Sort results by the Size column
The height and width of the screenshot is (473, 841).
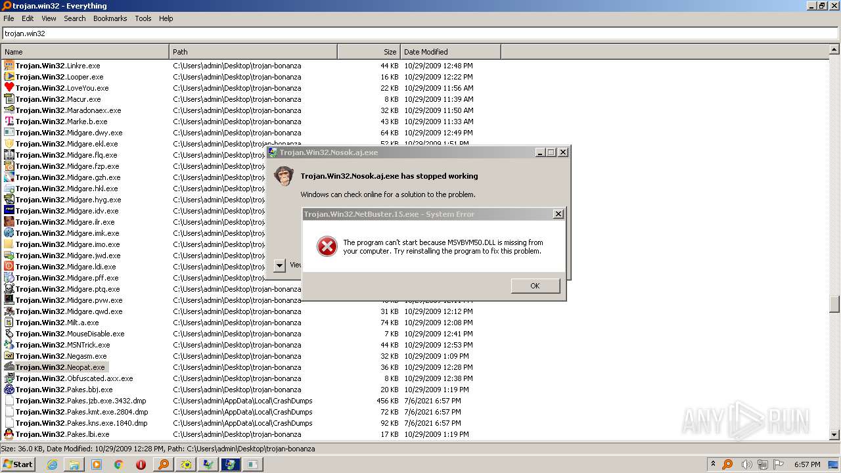pos(369,52)
